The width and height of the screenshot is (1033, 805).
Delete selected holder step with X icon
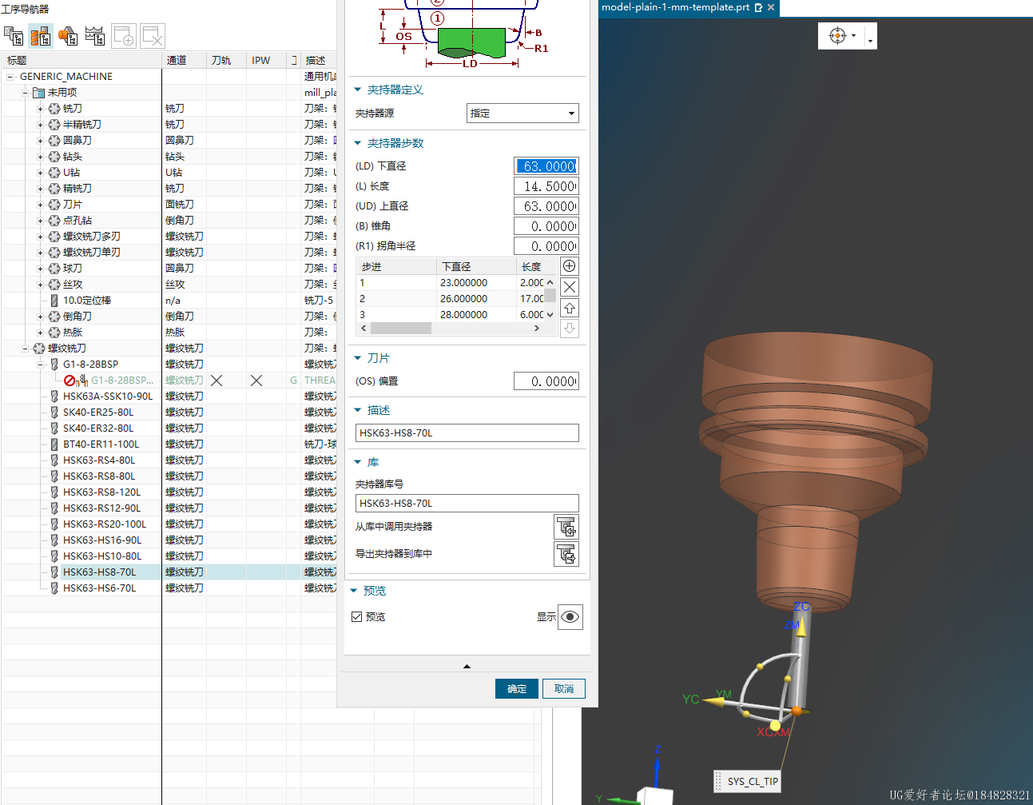570,287
